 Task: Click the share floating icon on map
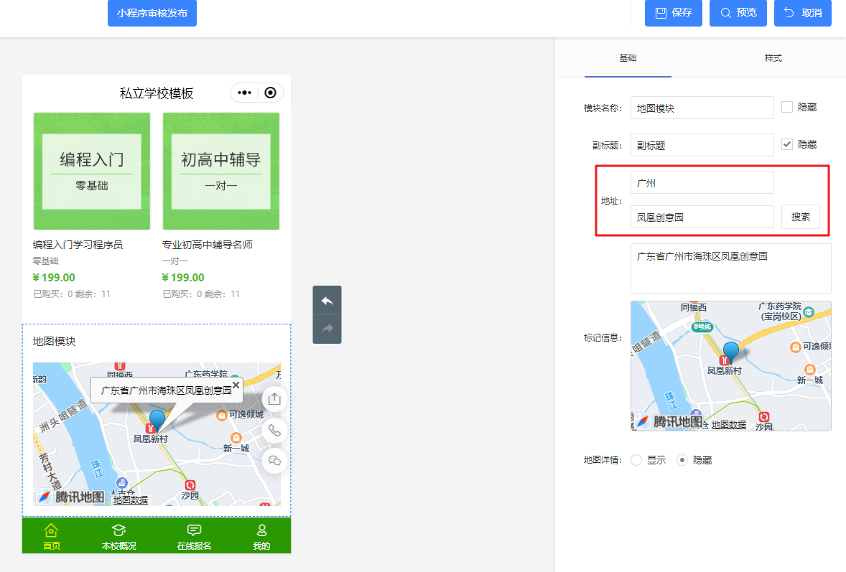point(274,399)
